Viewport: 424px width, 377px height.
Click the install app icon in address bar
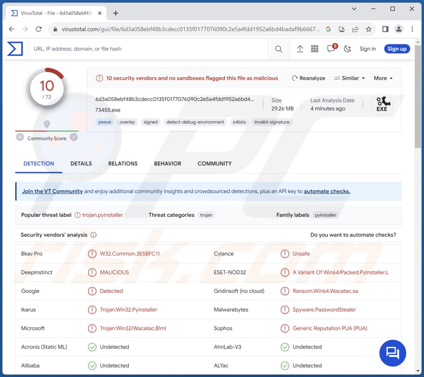[341, 29]
